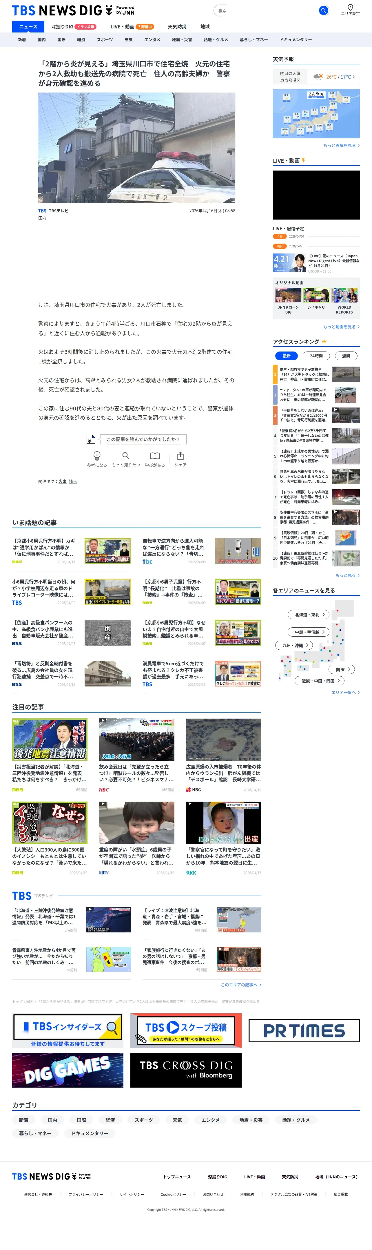Open the JNNドローンDIG video thumbnail

(288, 296)
